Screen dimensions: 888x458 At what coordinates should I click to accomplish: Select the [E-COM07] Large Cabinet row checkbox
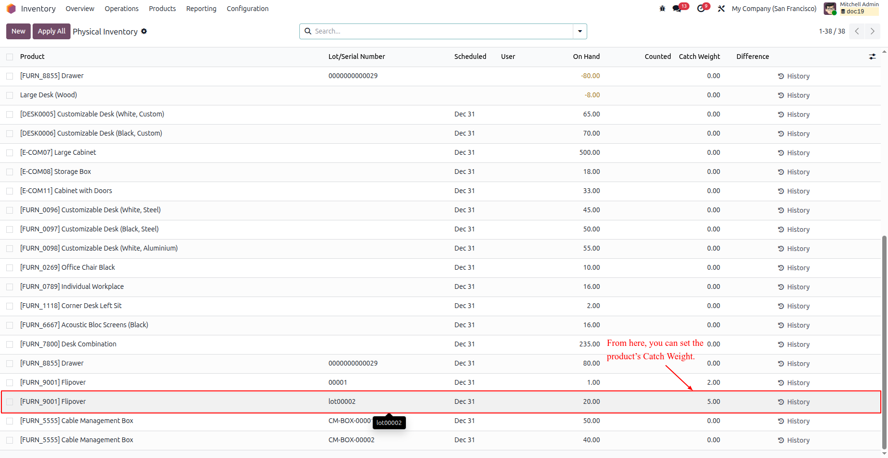point(10,153)
